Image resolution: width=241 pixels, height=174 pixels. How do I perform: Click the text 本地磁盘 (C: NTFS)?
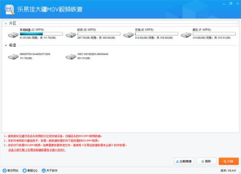point(32,30)
